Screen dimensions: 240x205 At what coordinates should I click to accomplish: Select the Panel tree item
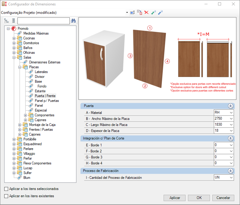[x=39, y=106]
